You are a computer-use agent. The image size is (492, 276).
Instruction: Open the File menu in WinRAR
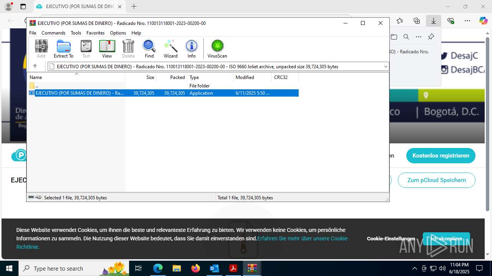point(33,33)
